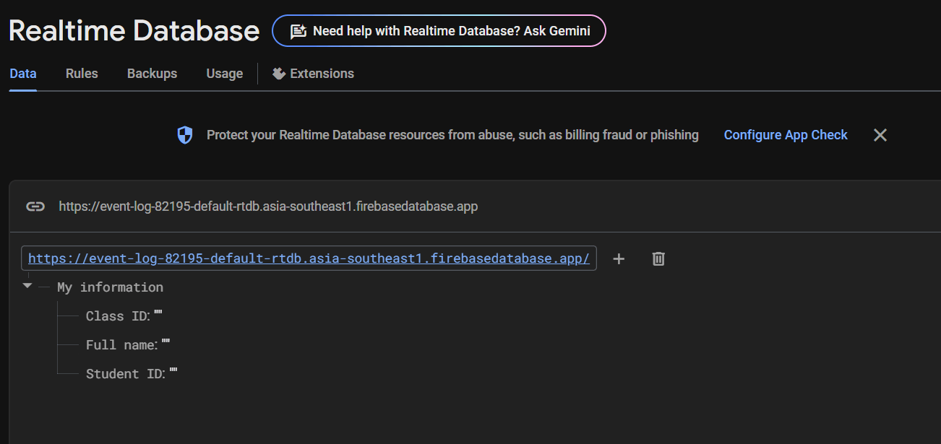Delete the root node with trash icon
This screenshot has height=444, width=941.
pyautogui.click(x=658, y=258)
